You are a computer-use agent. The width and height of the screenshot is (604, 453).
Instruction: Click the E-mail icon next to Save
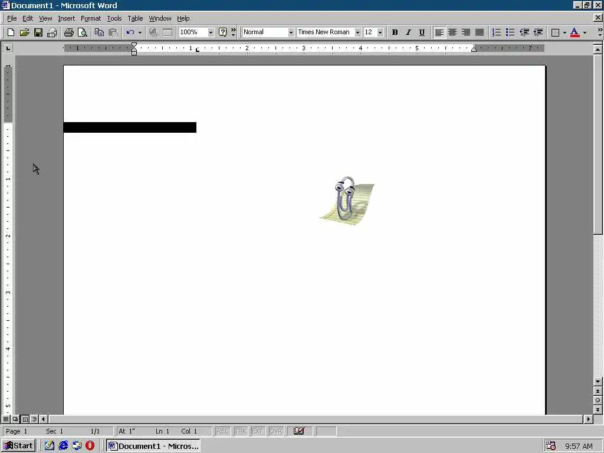52,32
